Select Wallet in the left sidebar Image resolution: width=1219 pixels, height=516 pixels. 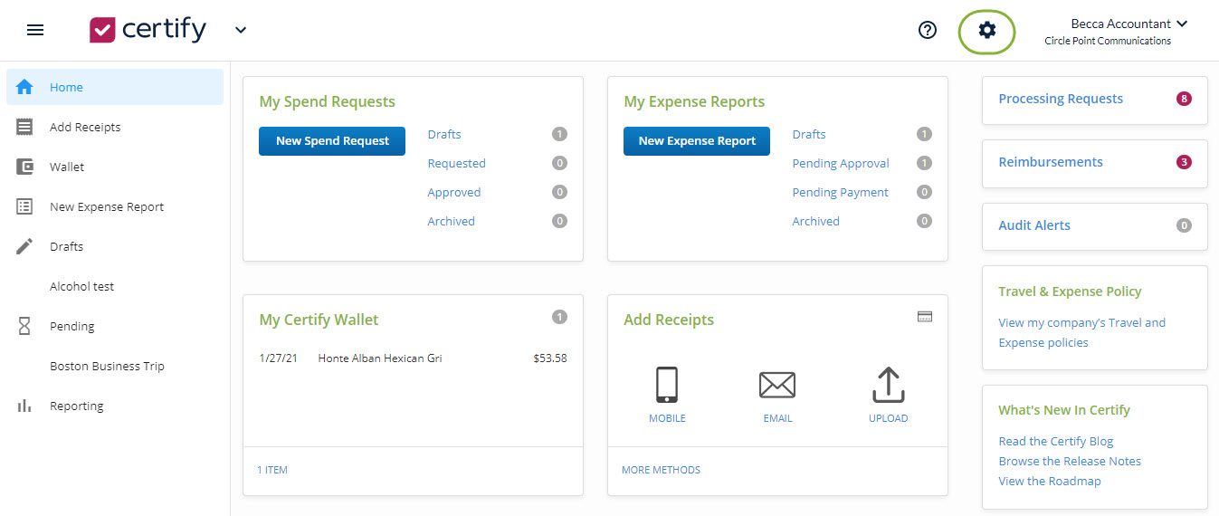[x=67, y=167]
